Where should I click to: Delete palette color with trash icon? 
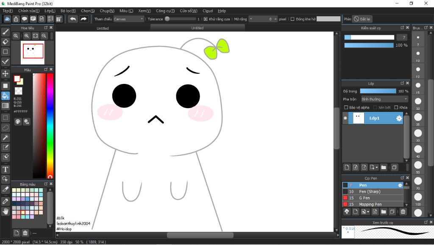tap(25, 233)
